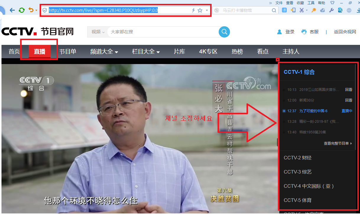This screenshot has height=214, width=360.
Task: Expand 查看完整节目单 full schedule
Action: 338,143
